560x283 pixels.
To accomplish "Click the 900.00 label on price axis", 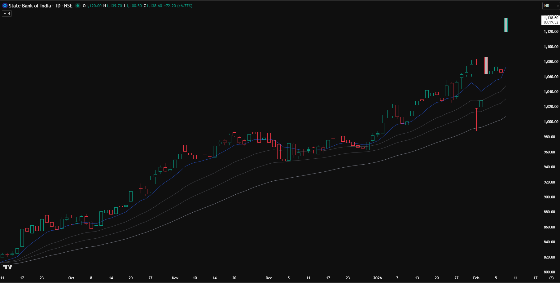I will tap(551, 197).
